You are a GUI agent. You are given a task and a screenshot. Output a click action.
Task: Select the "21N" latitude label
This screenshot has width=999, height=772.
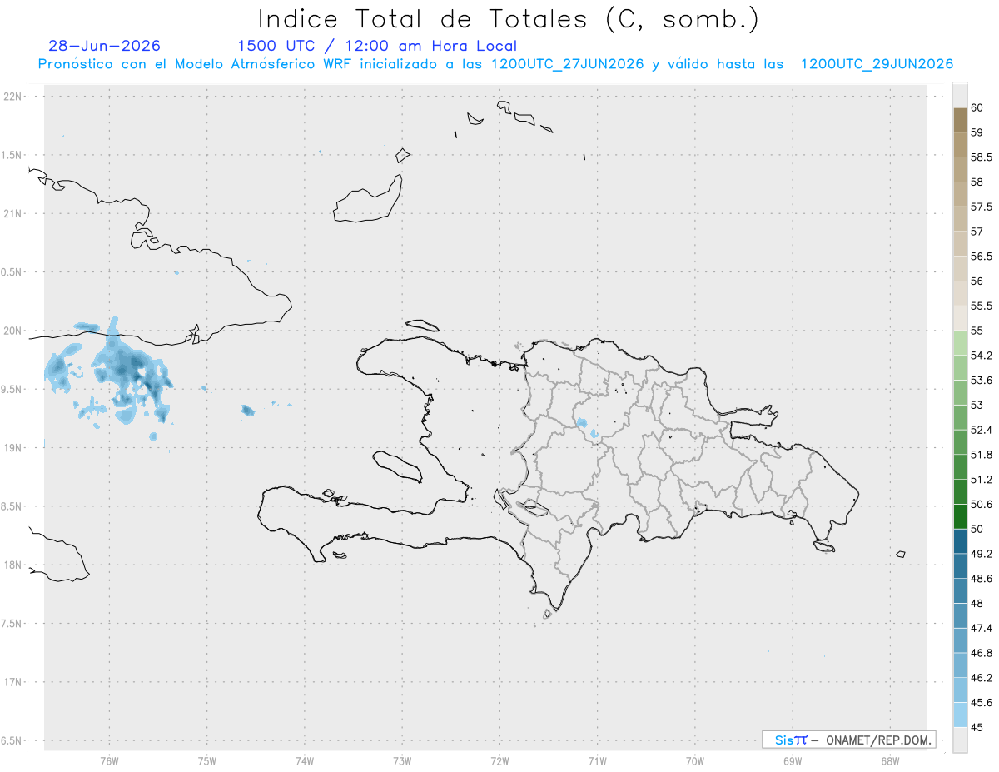coord(14,213)
